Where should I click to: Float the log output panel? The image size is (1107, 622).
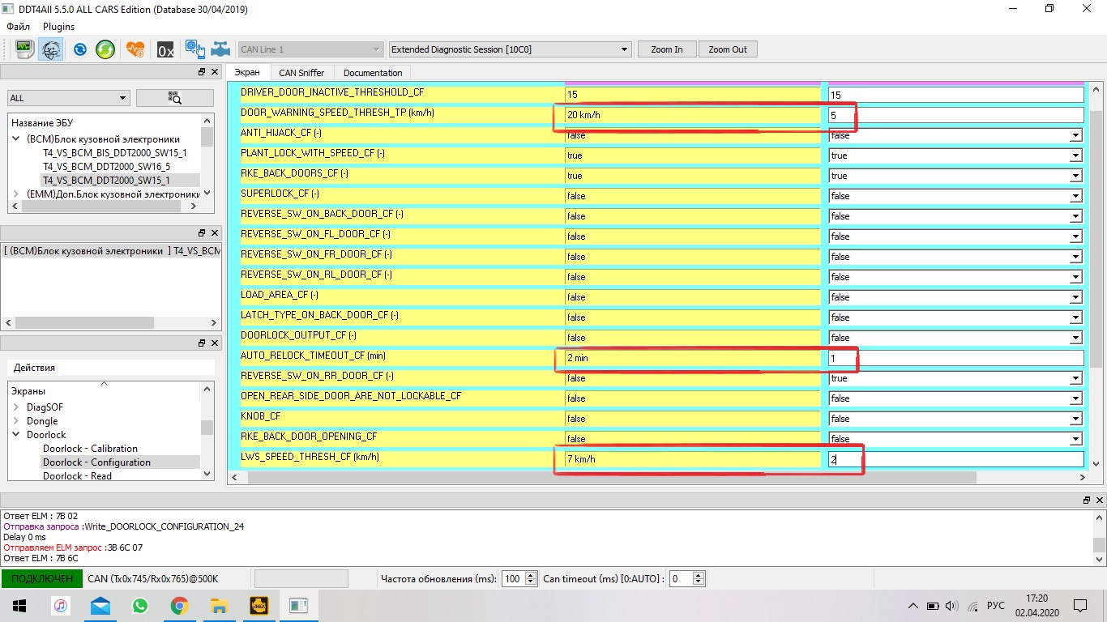(1087, 500)
